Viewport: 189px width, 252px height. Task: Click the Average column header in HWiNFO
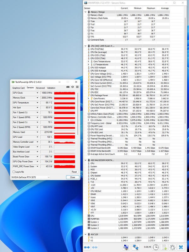(x=163, y=8)
